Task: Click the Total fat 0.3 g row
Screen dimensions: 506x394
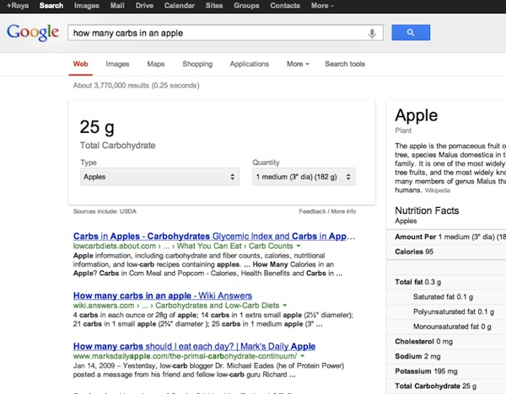Action: (446, 282)
